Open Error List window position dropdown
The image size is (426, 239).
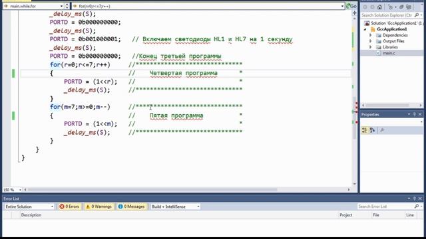click(409, 199)
